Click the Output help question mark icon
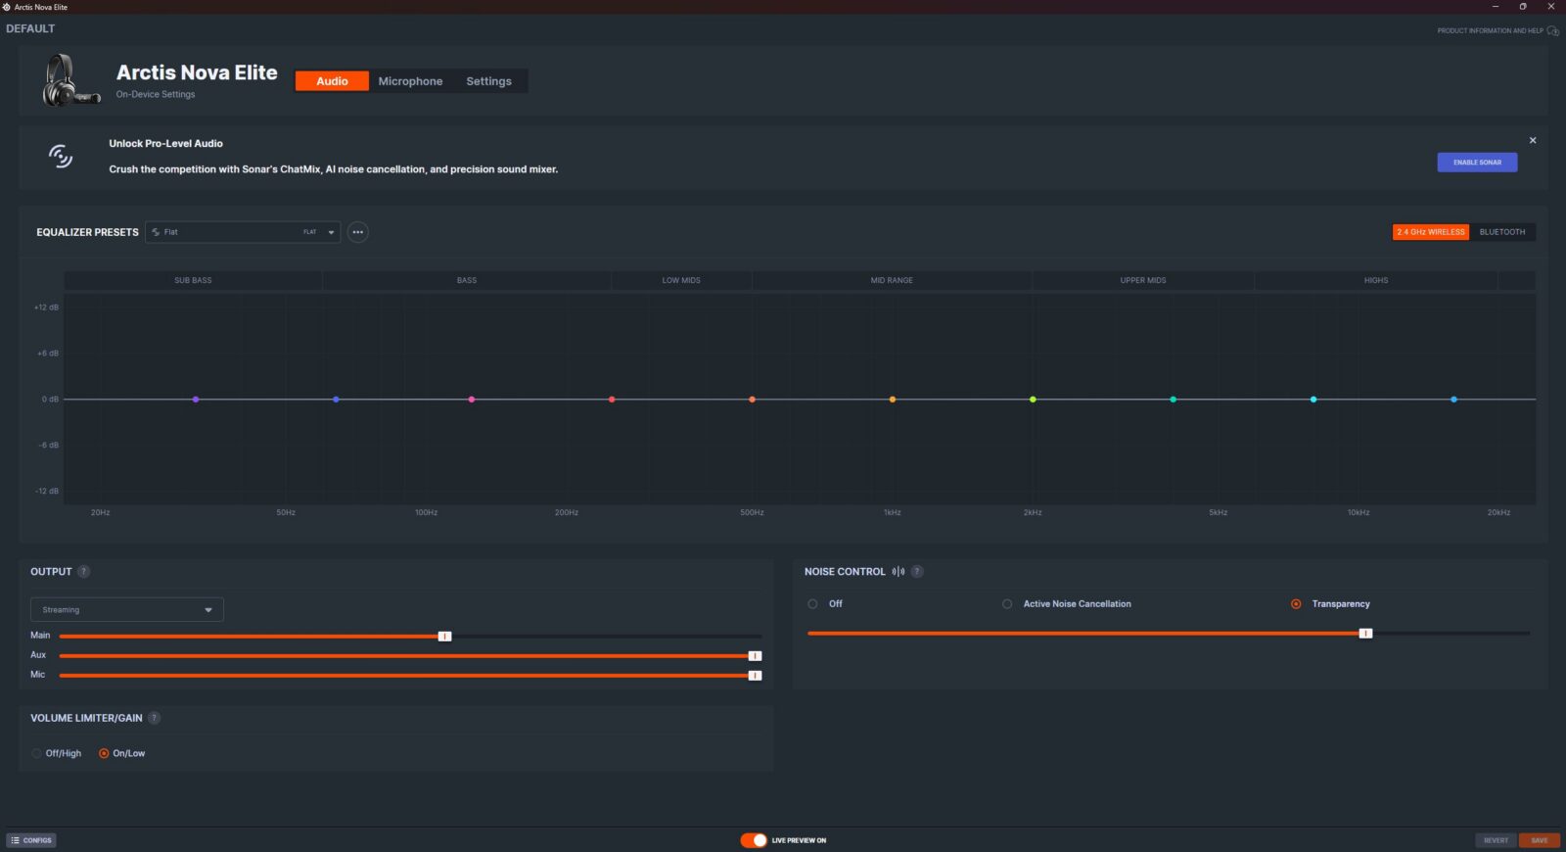Image resolution: width=1566 pixels, height=852 pixels. coord(83,572)
